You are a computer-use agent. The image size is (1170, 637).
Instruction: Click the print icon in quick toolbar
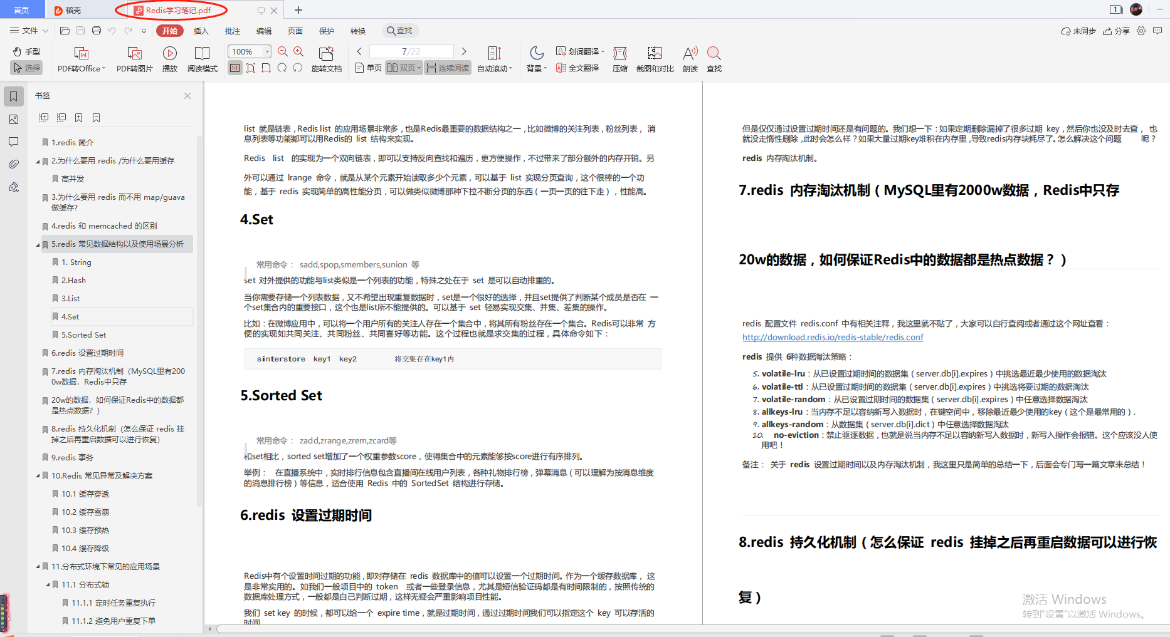[x=96, y=31]
